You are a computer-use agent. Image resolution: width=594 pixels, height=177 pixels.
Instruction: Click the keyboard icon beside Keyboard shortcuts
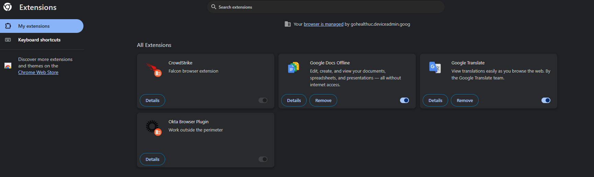pyautogui.click(x=8, y=40)
